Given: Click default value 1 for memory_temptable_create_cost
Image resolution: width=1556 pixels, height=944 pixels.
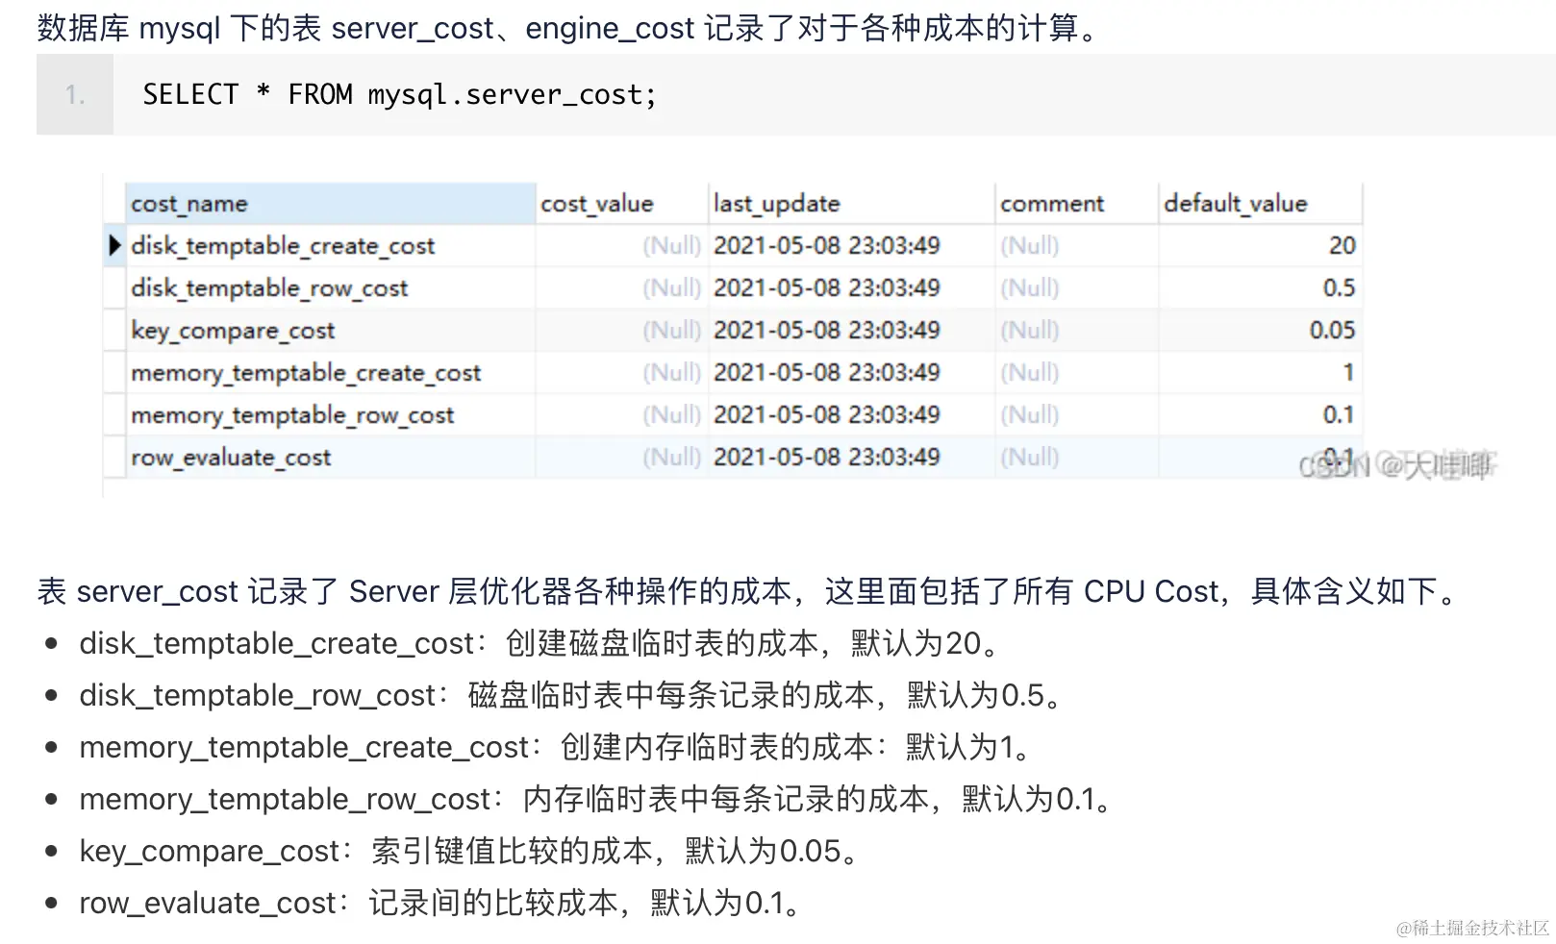Looking at the screenshot, I should coord(1260,373).
